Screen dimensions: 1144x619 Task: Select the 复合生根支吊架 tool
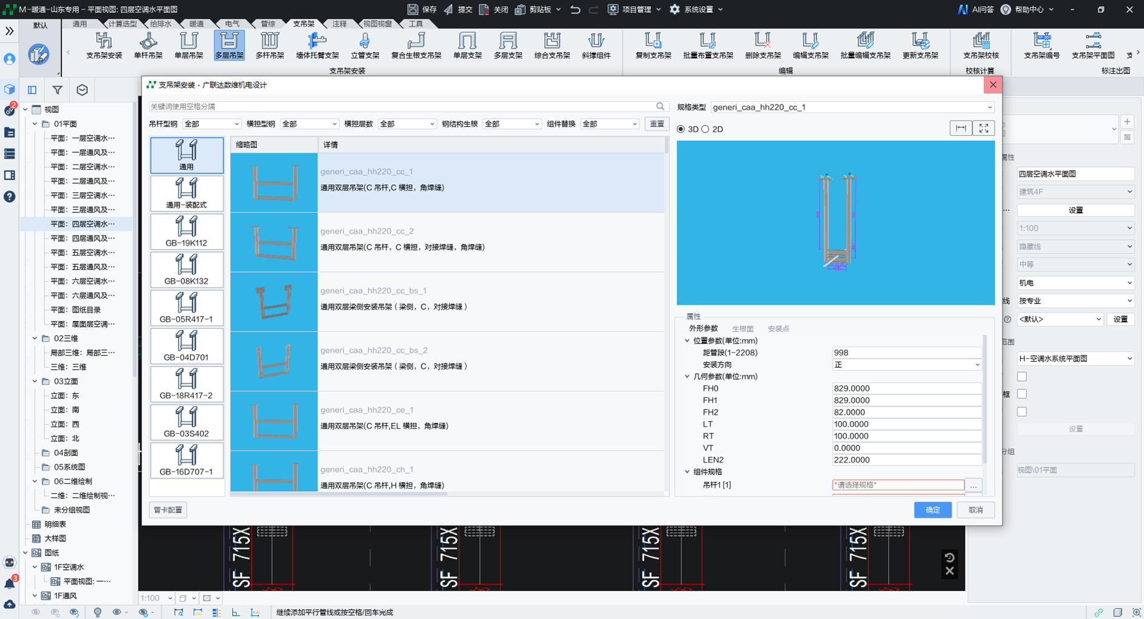[x=416, y=46]
